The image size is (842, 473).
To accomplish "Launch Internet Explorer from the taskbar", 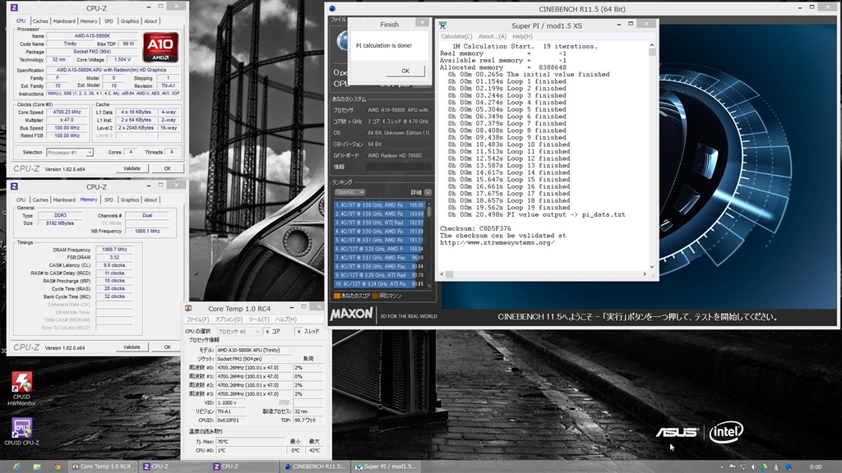I will point(16,466).
